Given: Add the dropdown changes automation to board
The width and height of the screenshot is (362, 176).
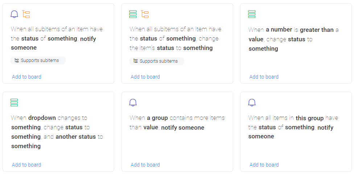Looking at the screenshot, I should pyautogui.click(x=26, y=165).
